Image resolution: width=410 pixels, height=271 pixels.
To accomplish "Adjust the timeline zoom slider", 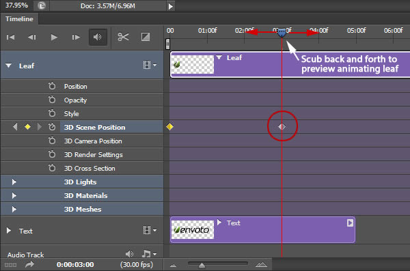I will (x=202, y=266).
